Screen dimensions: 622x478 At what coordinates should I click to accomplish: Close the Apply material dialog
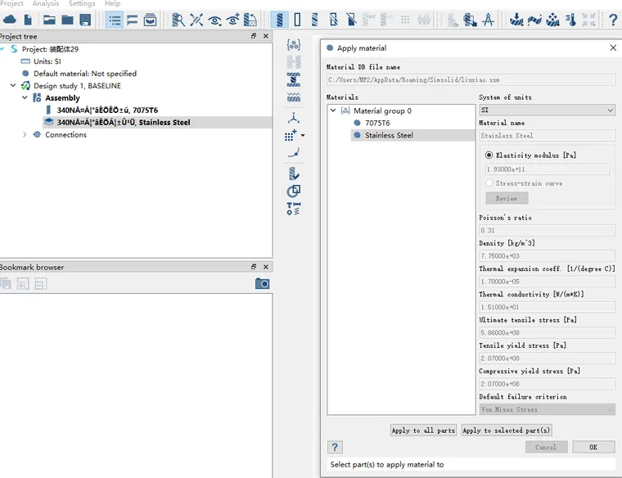pyautogui.click(x=613, y=47)
